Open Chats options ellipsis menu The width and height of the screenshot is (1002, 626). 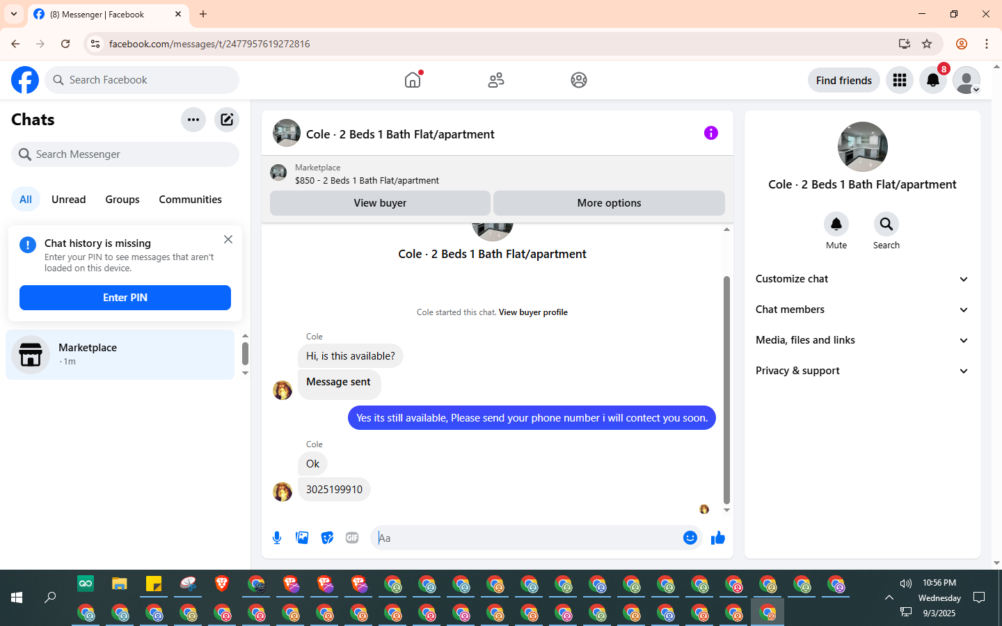point(193,120)
